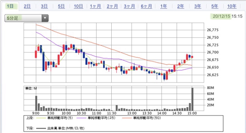
Task: Click the 11:00 time axis label
Action: click(96, 113)
